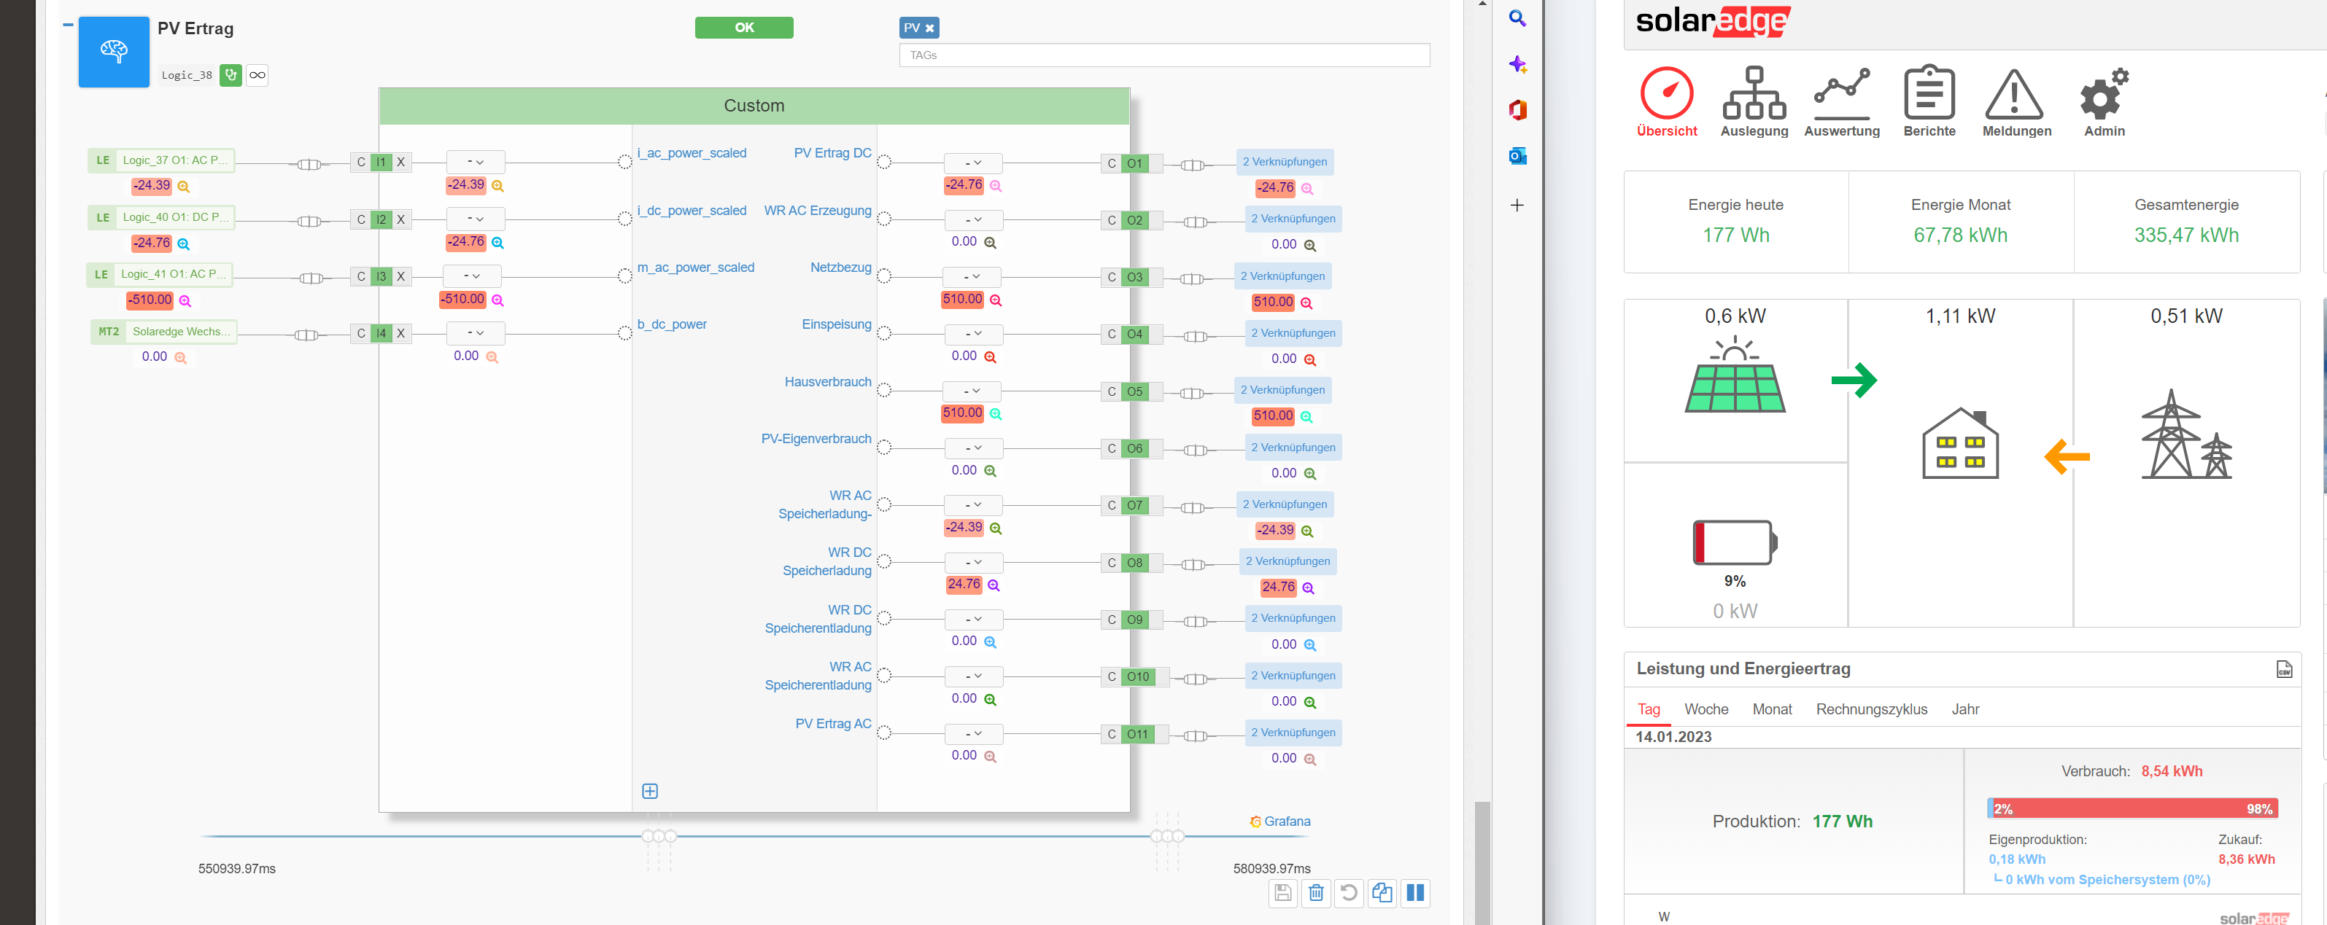Toggle C checkbox on output O1
Image resolution: width=2327 pixels, height=925 pixels.
[x=1111, y=163]
